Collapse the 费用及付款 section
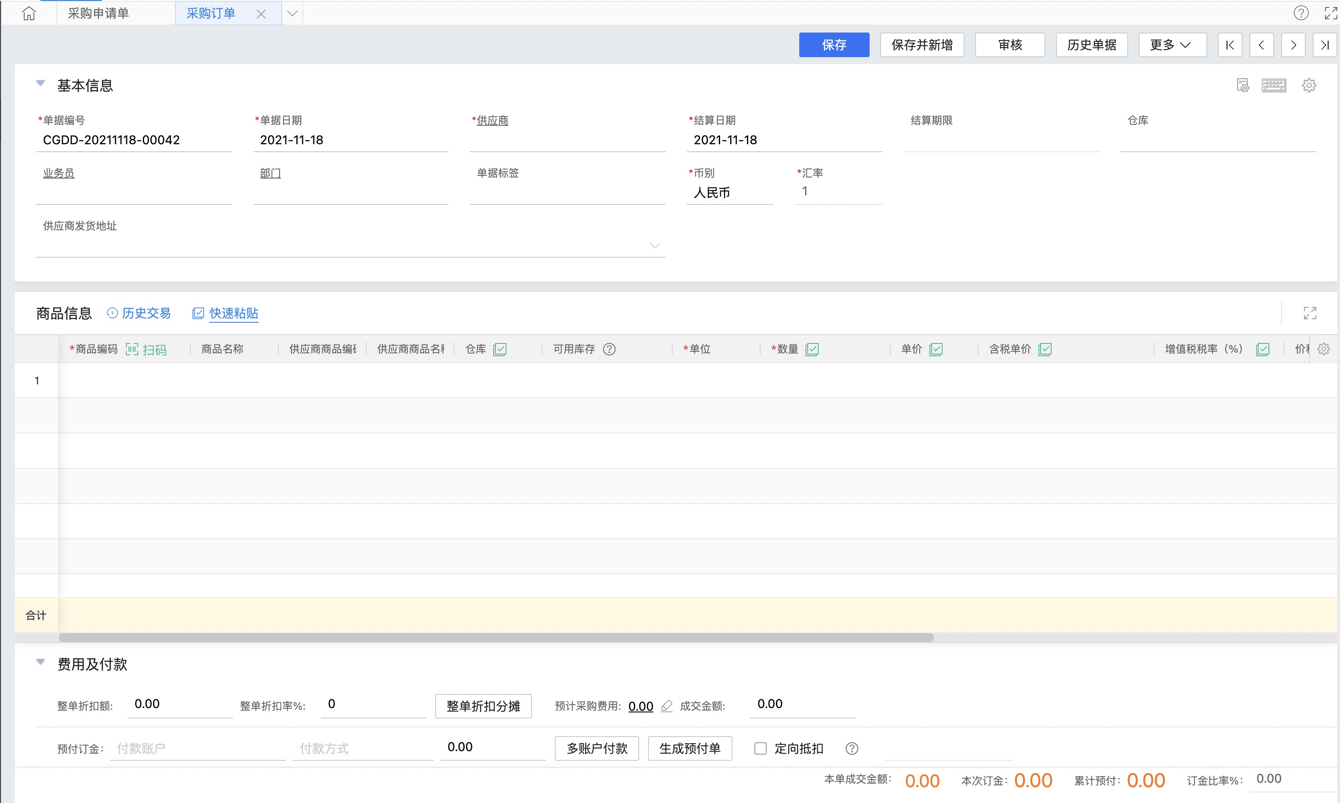 [40, 662]
